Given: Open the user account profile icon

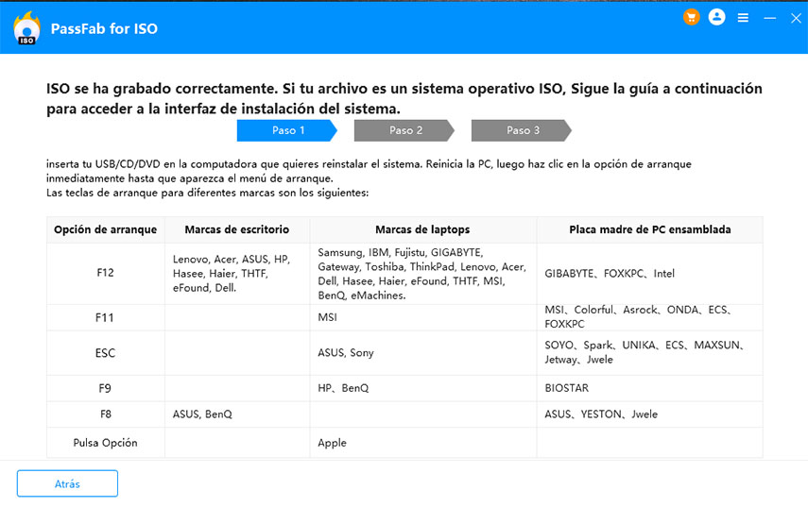Looking at the screenshot, I should 716,18.
